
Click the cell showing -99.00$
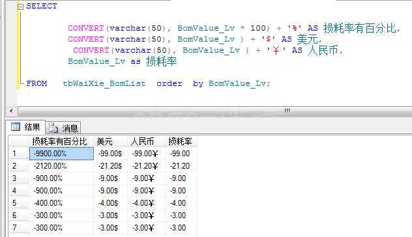click(110, 154)
